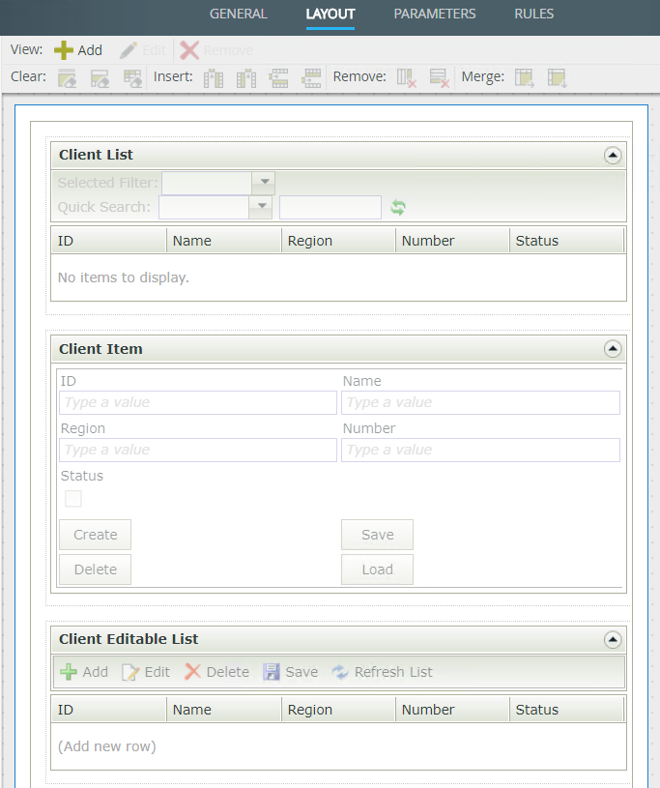Click the green plus Add view button
Viewport: 660px width, 788px height.
pyautogui.click(x=77, y=50)
